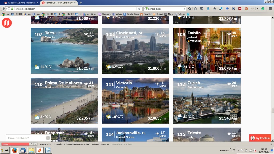Image resolution: width=274 pixels, height=154 pixels.
Task: Open the Cincinnati, OH city card
Action: (135, 51)
